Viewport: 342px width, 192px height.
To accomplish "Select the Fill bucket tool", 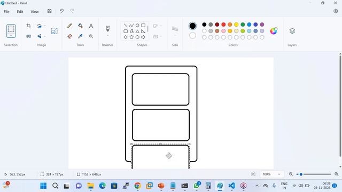I will (x=80, y=26).
